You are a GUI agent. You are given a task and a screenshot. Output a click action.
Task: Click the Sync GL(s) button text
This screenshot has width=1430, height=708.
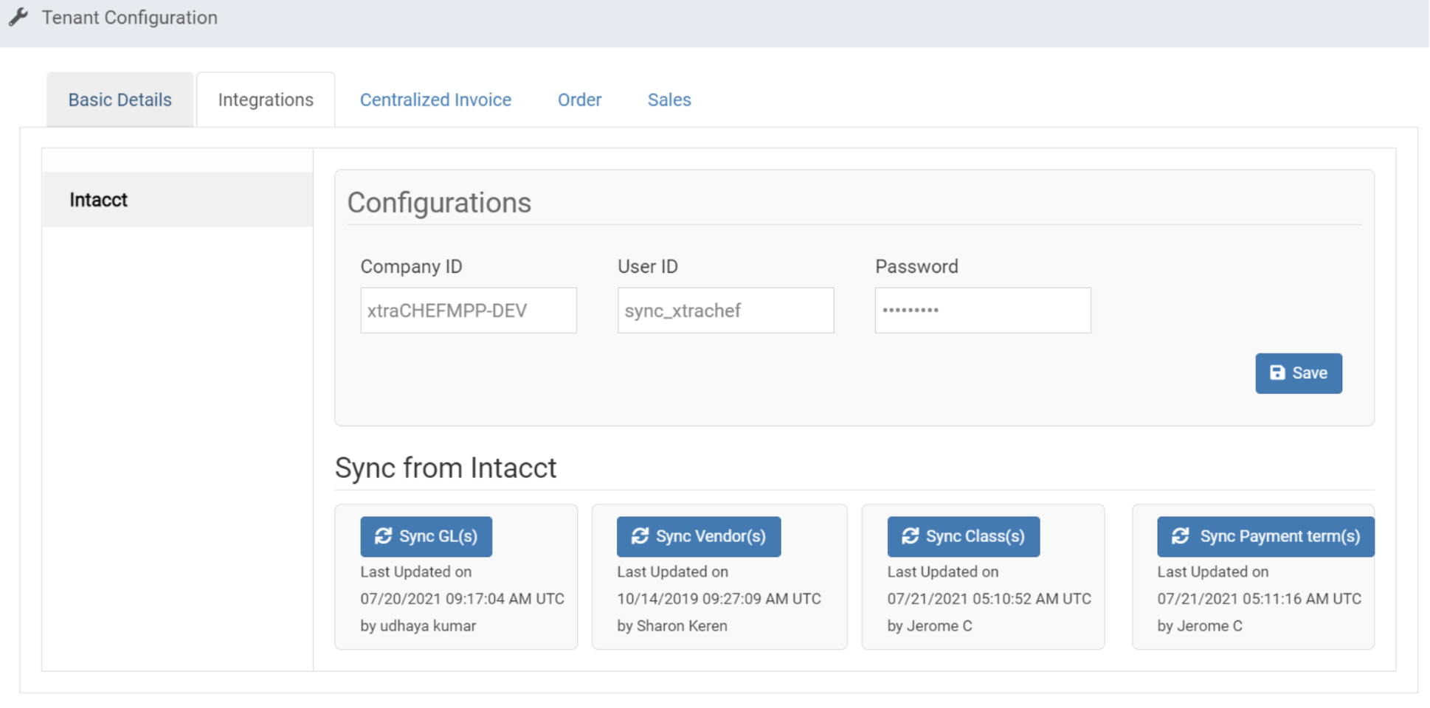click(438, 536)
